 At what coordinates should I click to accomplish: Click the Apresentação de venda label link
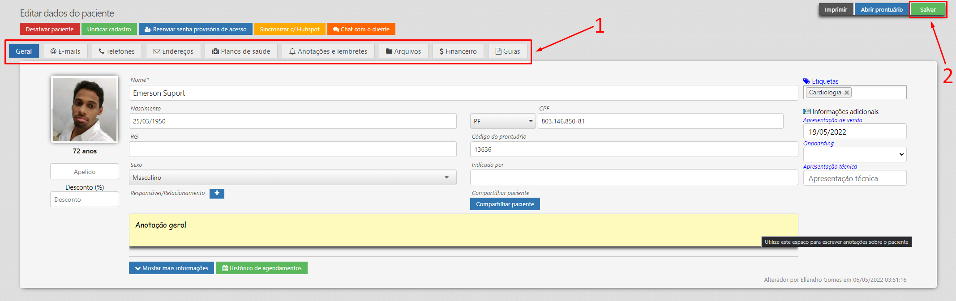coord(832,120)
